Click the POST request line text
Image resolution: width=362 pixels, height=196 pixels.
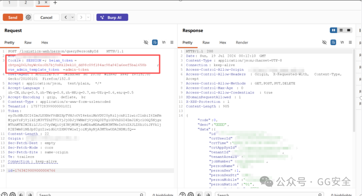tap(66, 51)
